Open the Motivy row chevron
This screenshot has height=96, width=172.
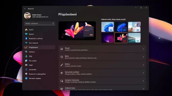[143, 65]
